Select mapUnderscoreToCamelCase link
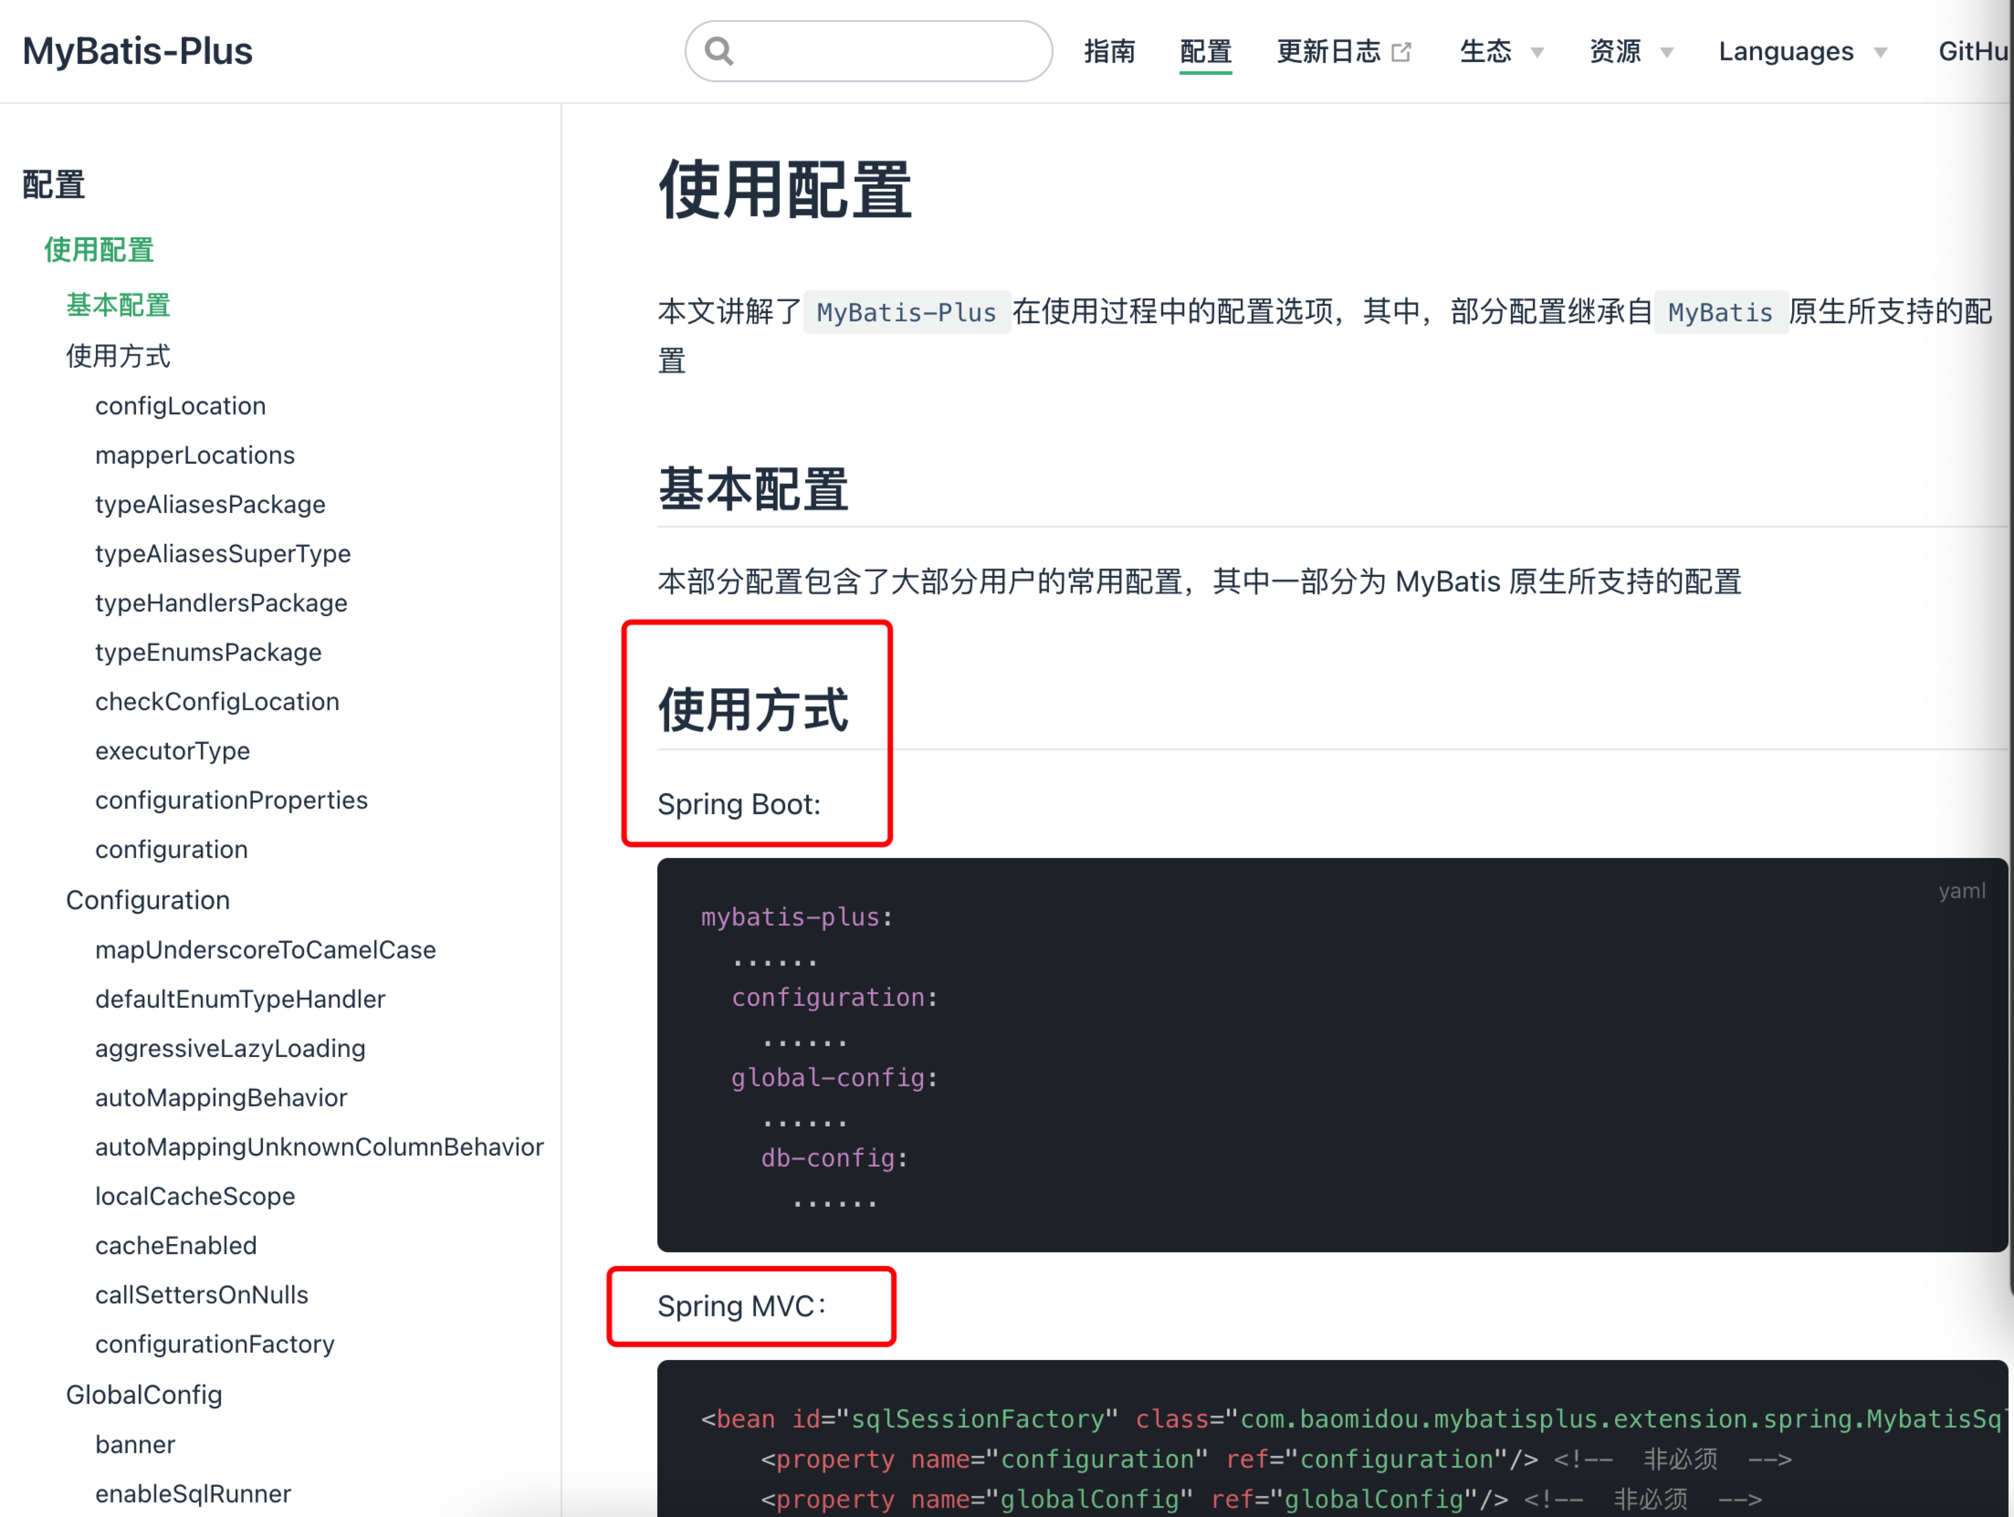The width and height of the screenshot is (2014, 1517). (x=265, y=949)
